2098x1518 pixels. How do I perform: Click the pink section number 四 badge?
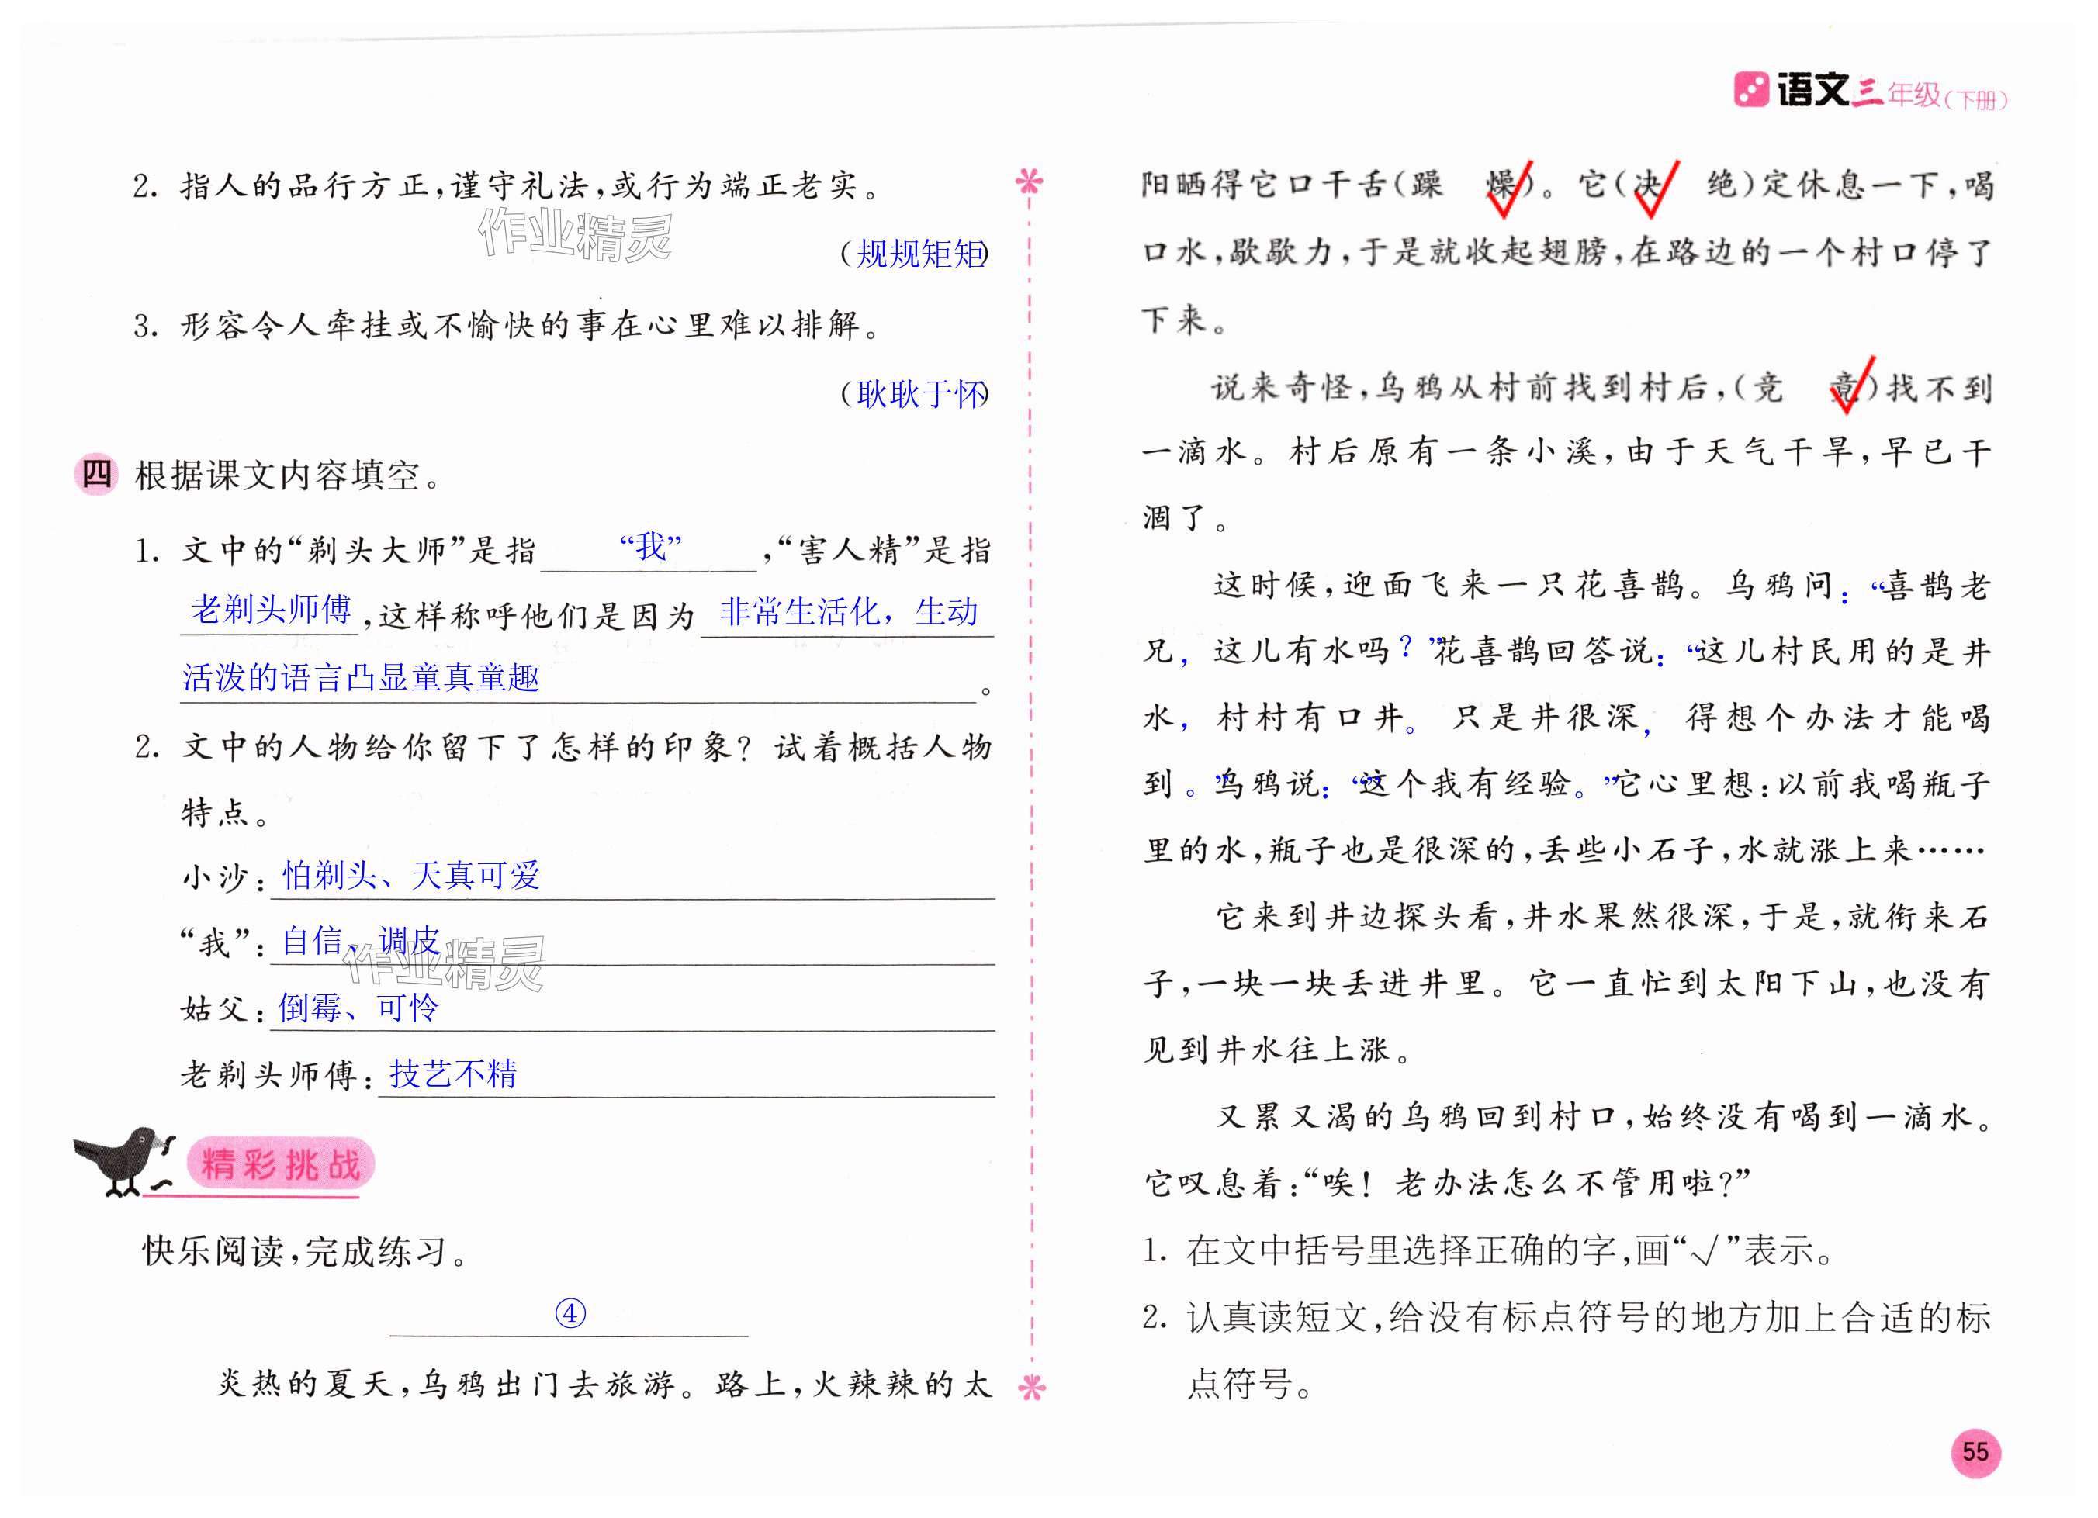(x=96, y=475)
